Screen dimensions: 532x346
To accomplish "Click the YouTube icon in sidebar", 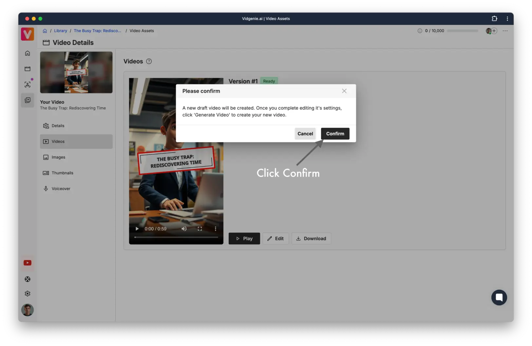I will point(28,263).
